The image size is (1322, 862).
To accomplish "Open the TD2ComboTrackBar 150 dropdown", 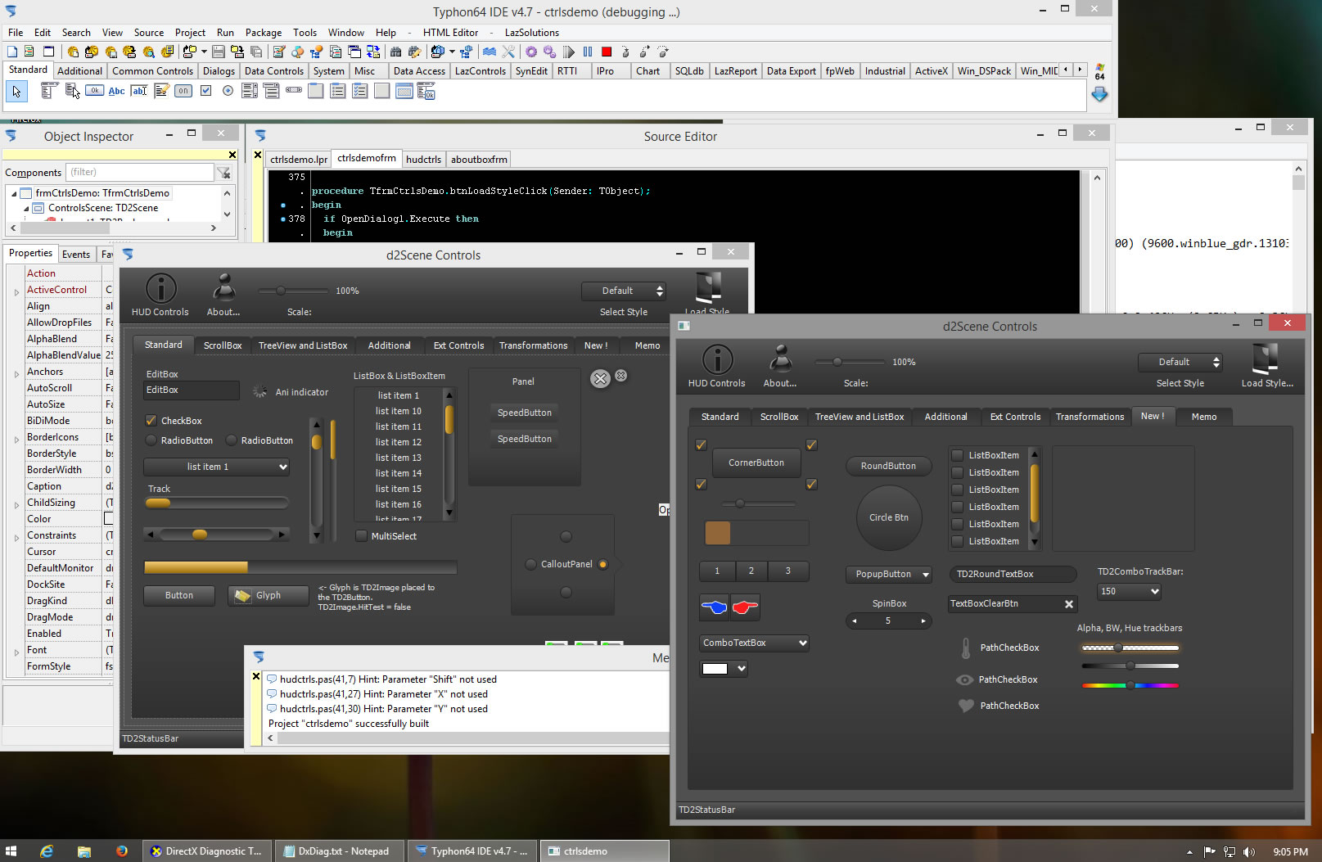I will (1154, 592).
